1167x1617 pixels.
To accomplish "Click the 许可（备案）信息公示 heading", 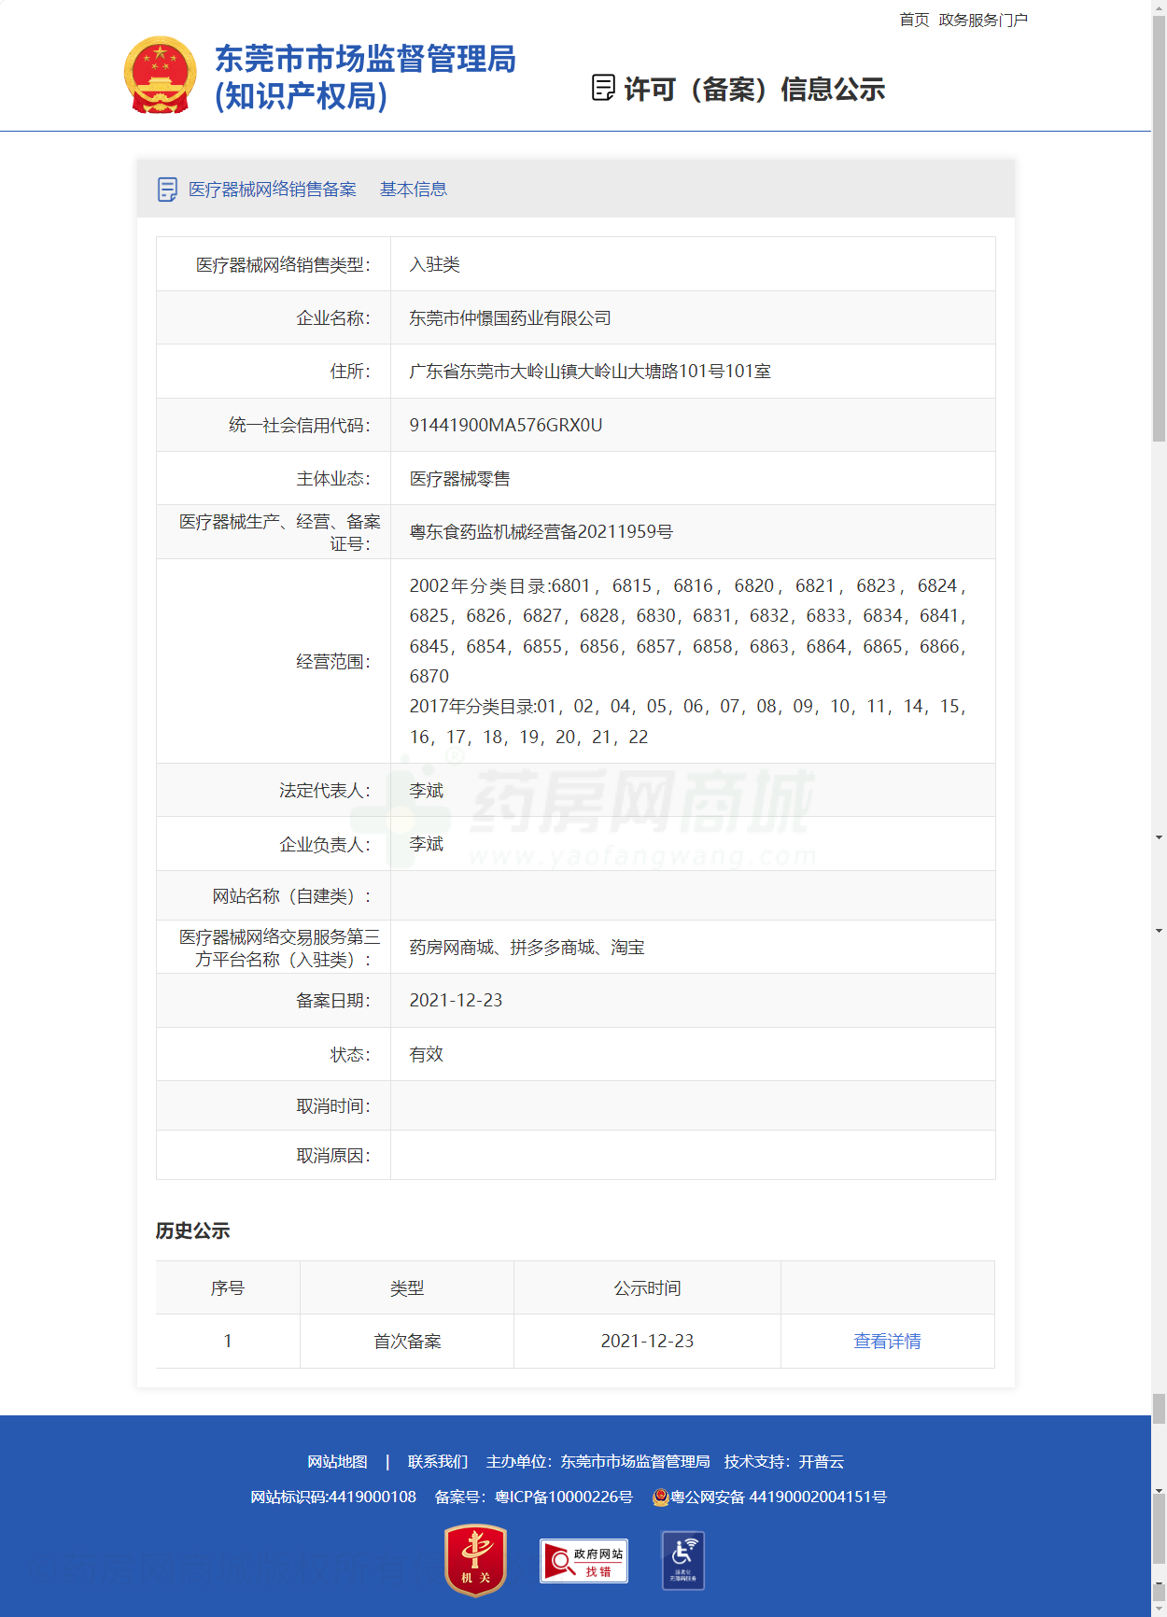I will (754, 89).
